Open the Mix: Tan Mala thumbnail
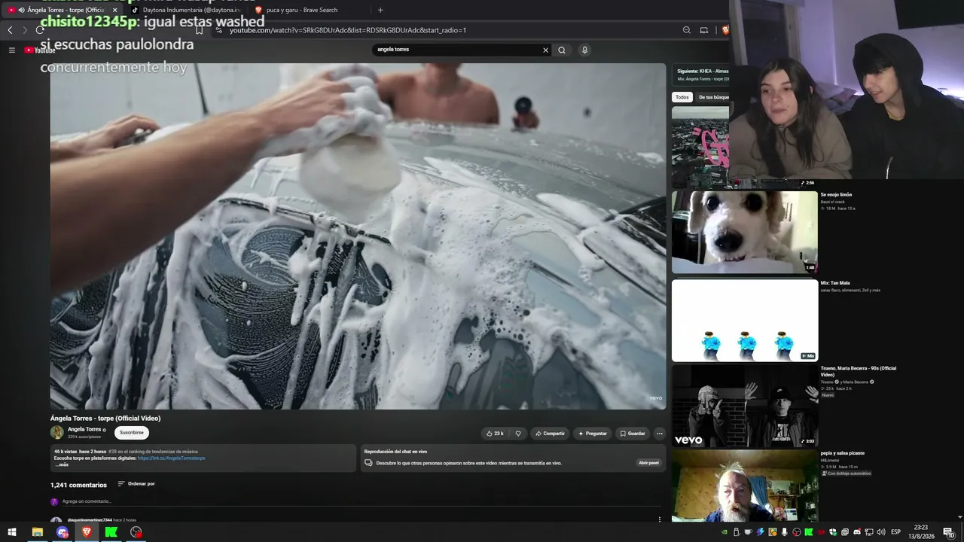This screenshot has height=542, width=964. coord(744,321)
